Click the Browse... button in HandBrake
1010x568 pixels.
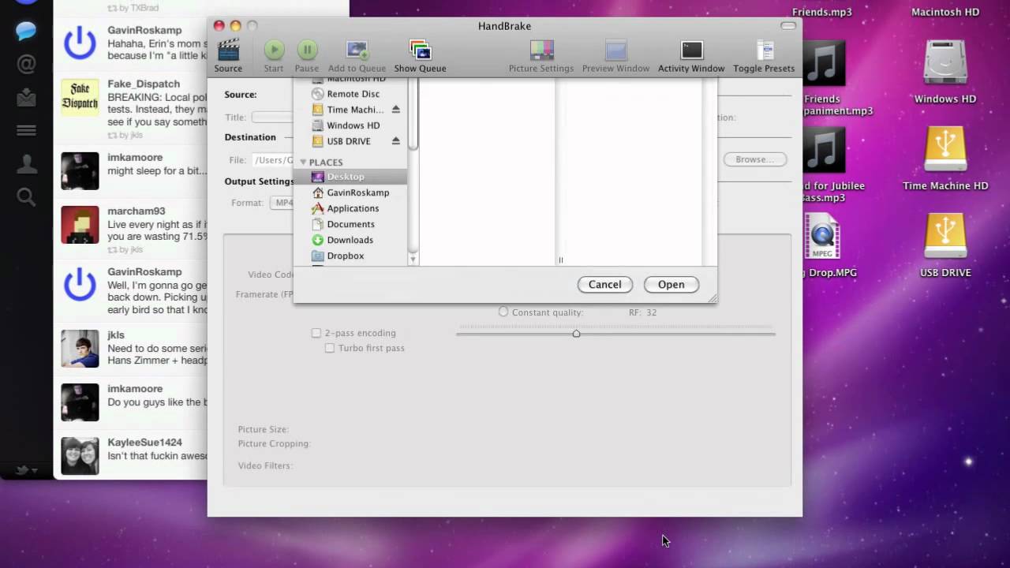click(x=755, y=159)
